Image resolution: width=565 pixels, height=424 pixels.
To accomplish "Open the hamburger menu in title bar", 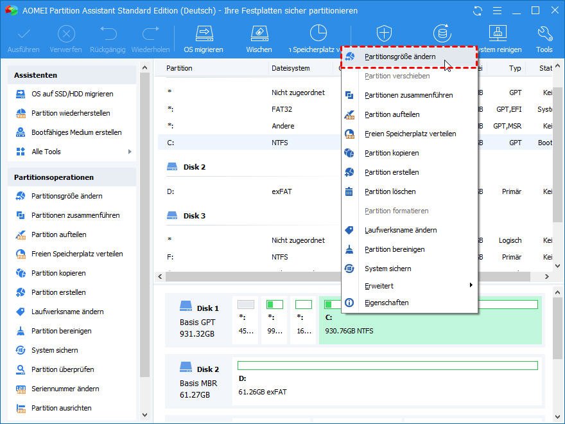I will coord(497,11).
